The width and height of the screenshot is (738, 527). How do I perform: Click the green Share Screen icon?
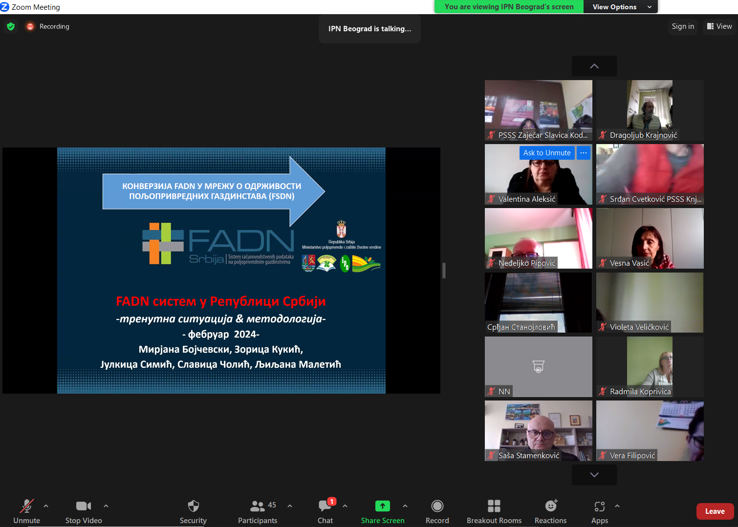point(383,506)
